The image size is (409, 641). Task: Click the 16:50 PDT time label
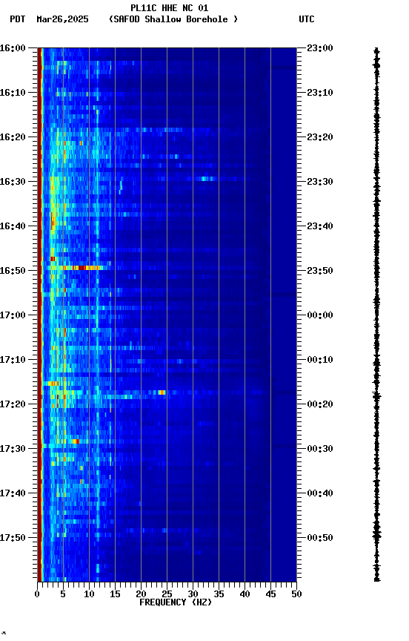(13, 271)
